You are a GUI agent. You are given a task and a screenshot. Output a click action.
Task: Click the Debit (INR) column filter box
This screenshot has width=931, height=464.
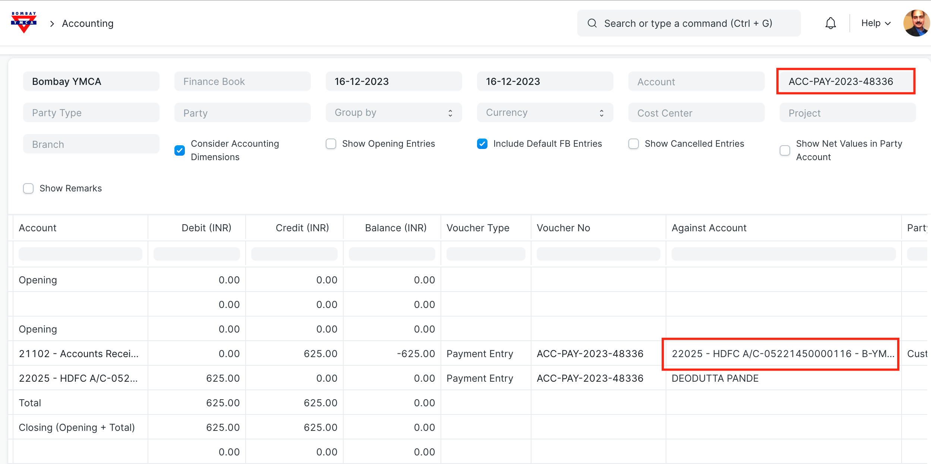197,254
